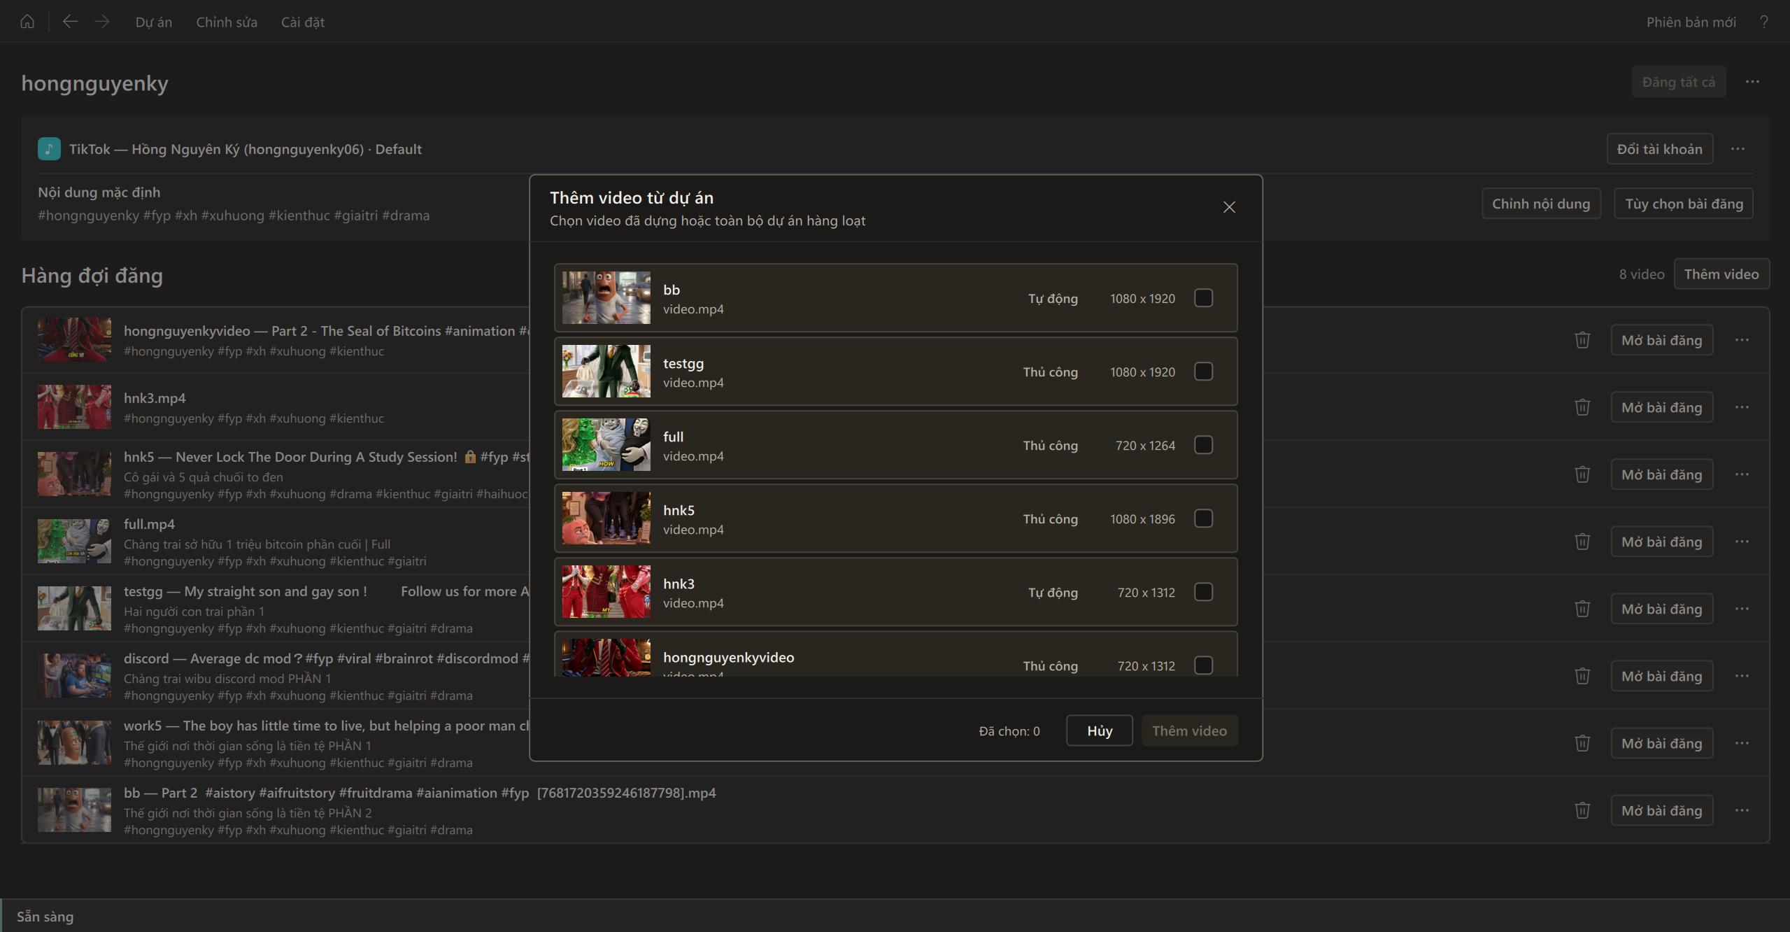1790x932 pixels.
Task: Check the hnk3 video checkbox
Action: tap(1203, 592)
